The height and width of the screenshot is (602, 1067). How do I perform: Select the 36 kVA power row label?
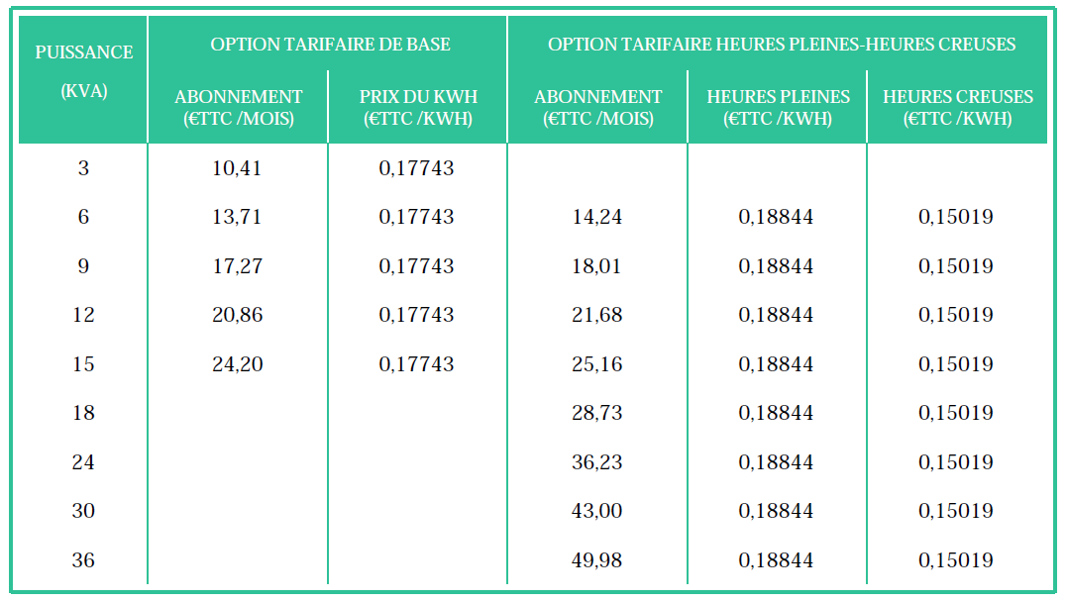(x=83, y=560)
